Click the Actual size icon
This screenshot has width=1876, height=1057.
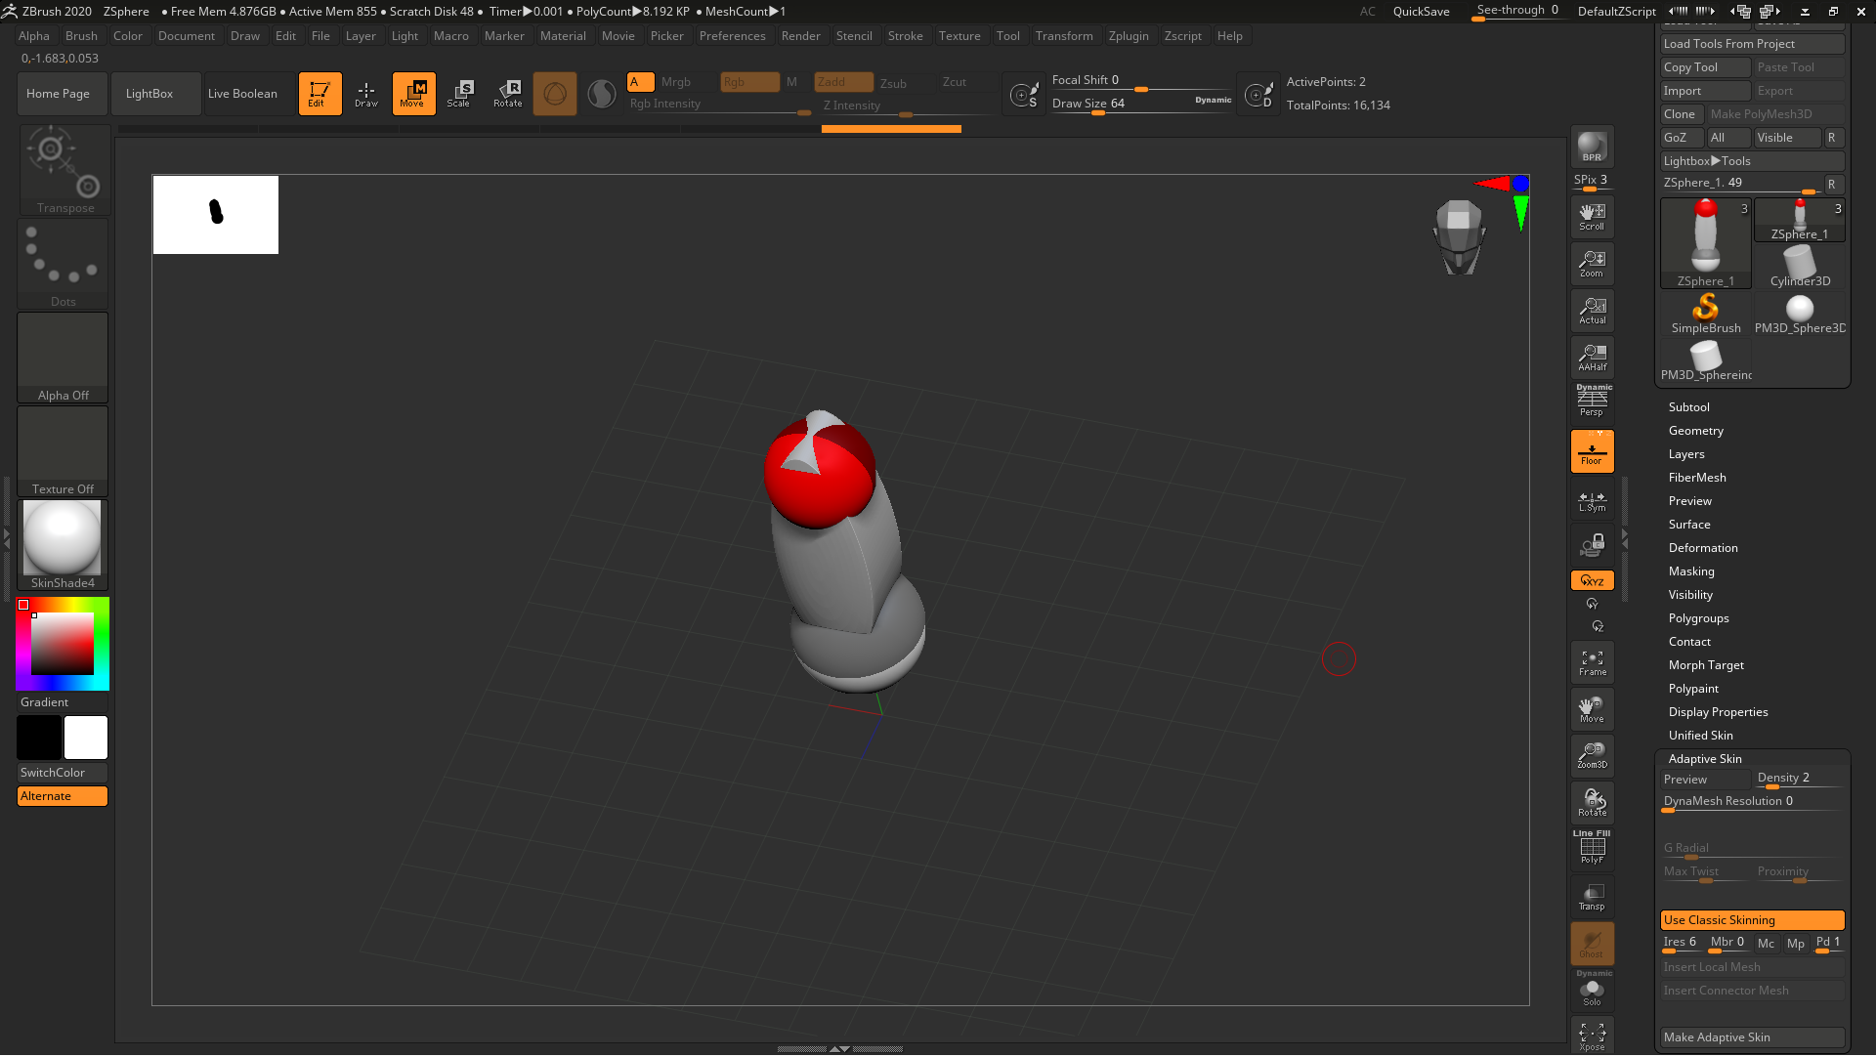[1592, 311]
